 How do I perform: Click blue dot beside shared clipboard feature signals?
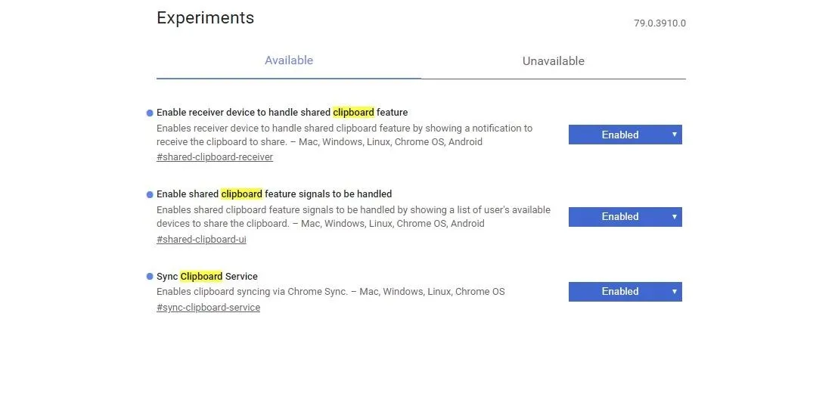click(150, 195)
